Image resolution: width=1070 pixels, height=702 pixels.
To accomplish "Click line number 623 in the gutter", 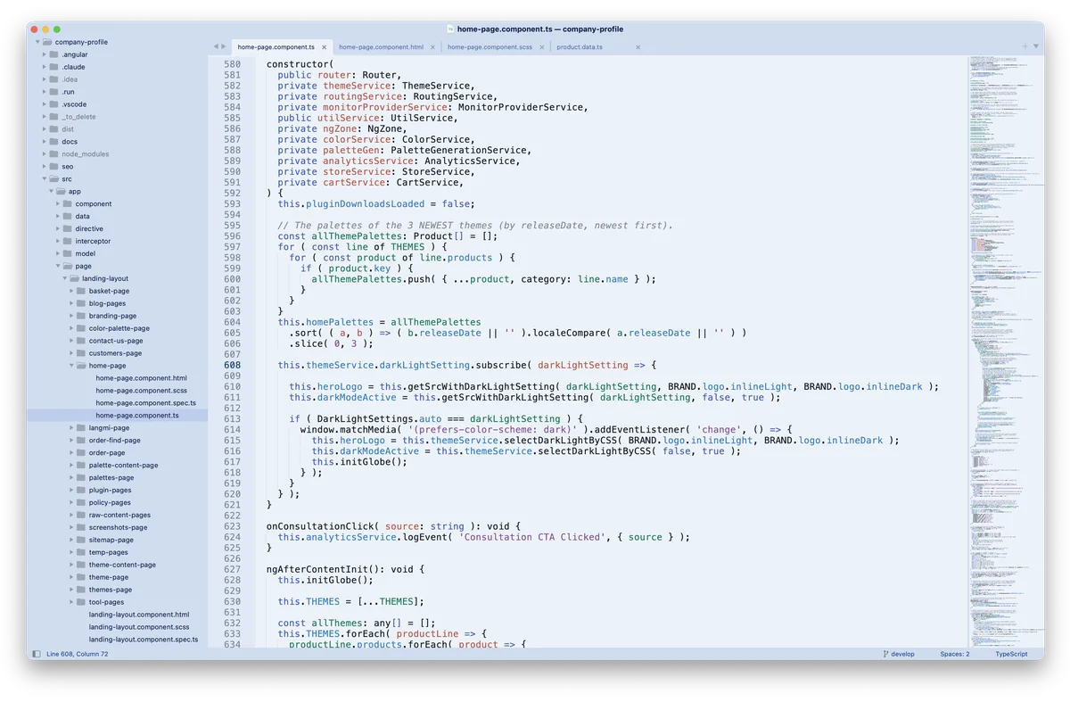I will pyautogui.click(x=232, y=526).
